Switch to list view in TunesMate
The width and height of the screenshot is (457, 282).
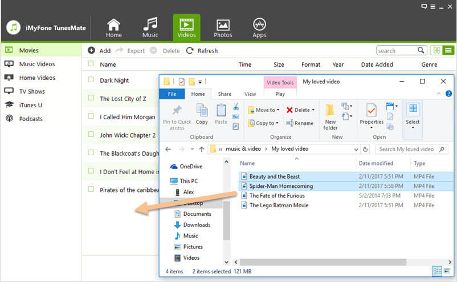point(448,50)
